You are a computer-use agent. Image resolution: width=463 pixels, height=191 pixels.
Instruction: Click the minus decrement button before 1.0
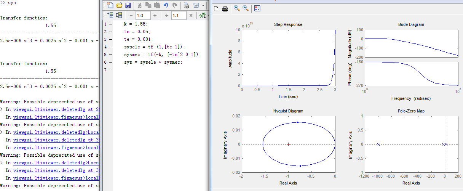point(131,15)
